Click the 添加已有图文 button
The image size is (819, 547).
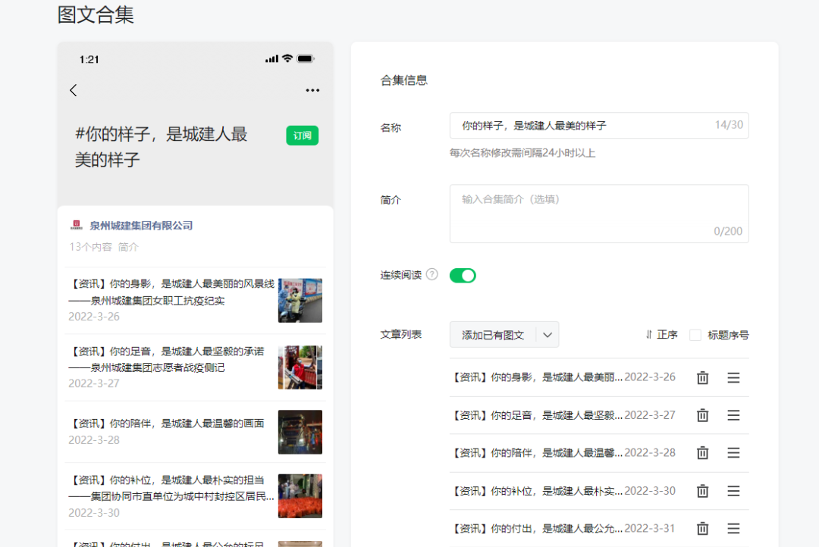pos(493,335)
